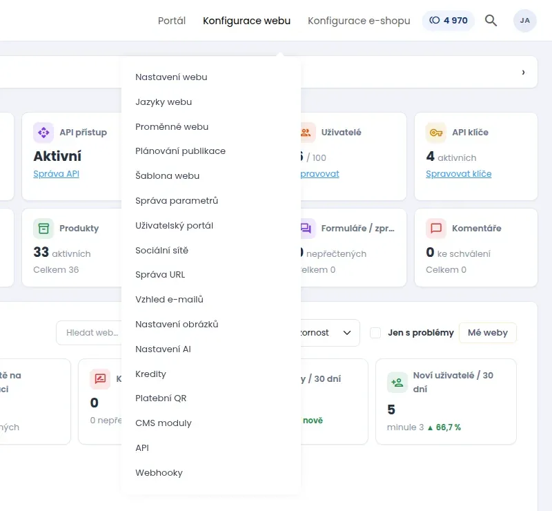Click 'Celkem 0' under Komentáře
This screenshot has height=511, width=552.
(x=446, y=270)
